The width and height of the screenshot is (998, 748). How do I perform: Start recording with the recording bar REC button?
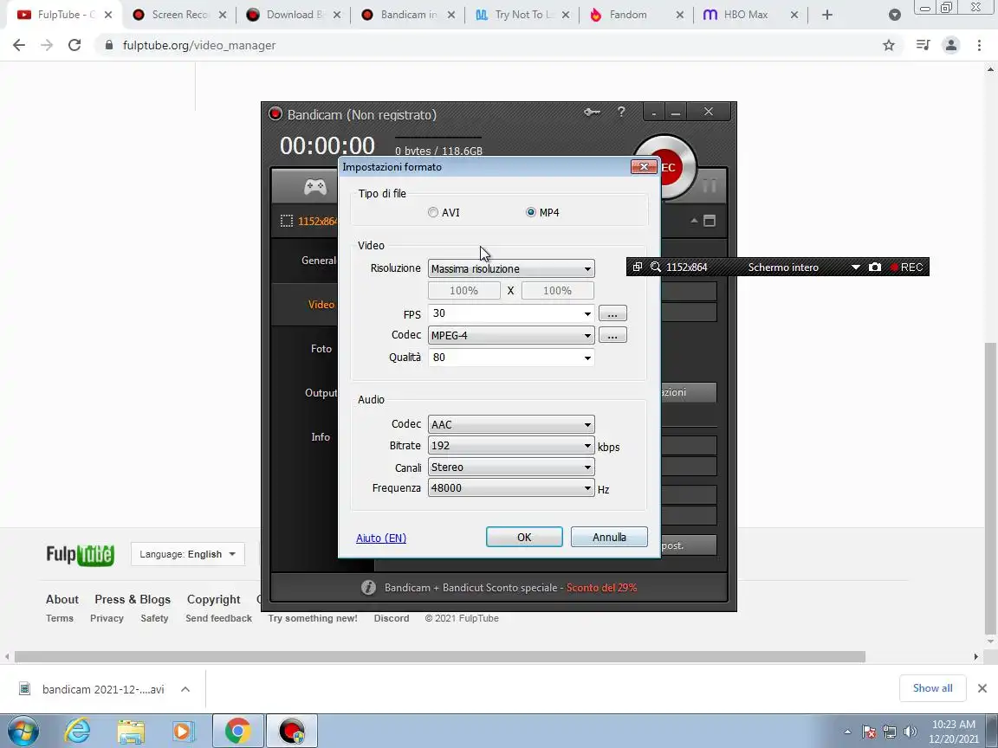[906, 268]
